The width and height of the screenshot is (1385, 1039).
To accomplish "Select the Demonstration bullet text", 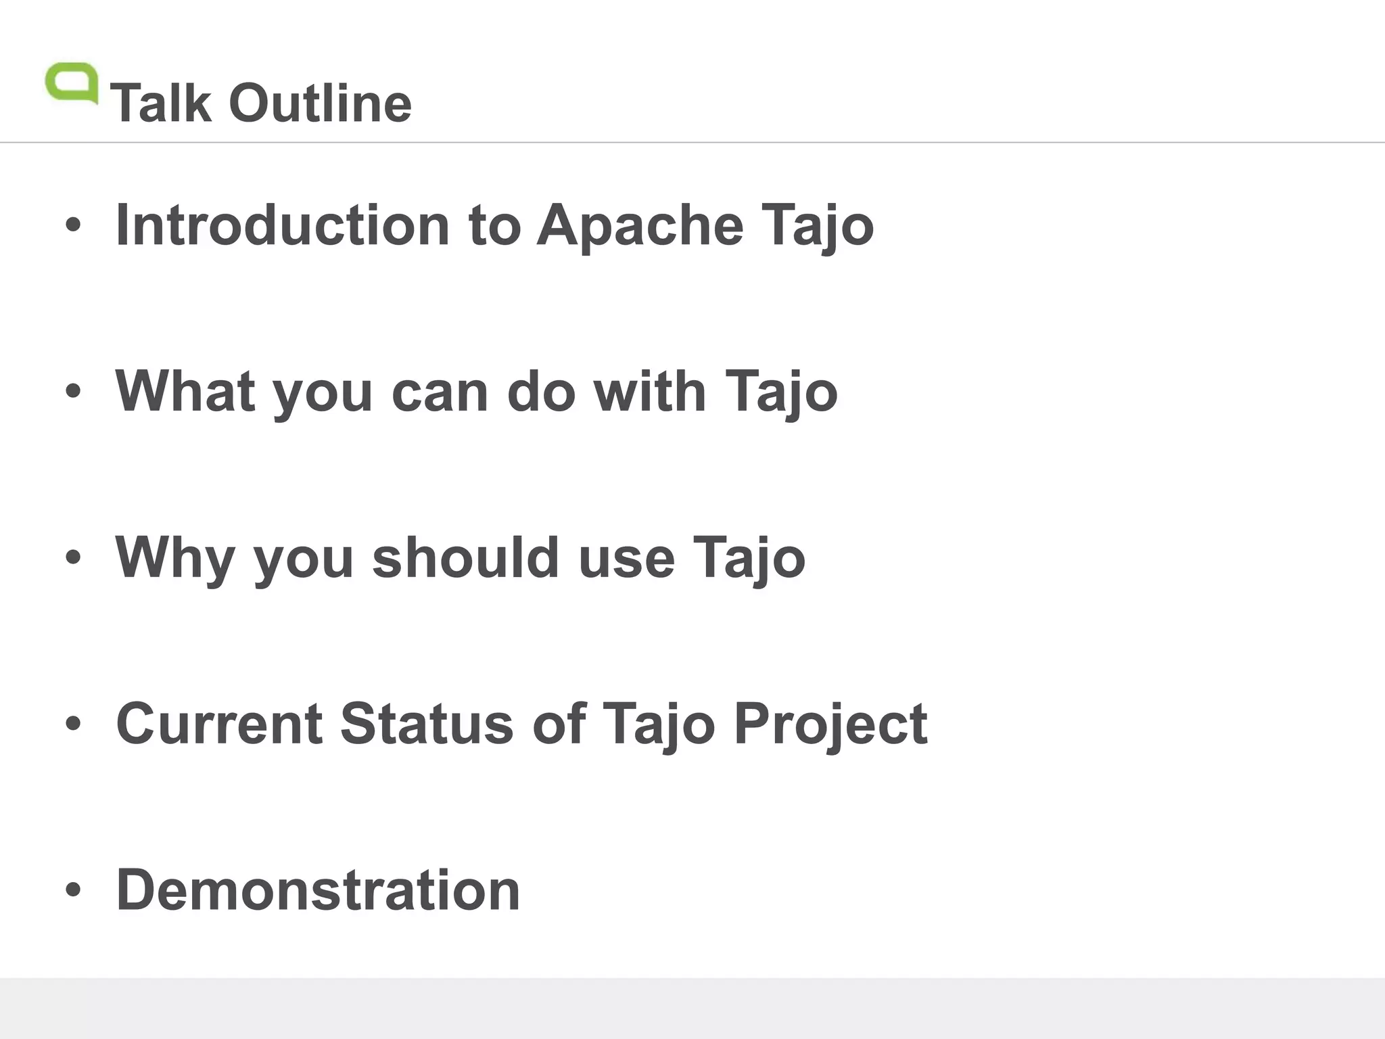I will click(318, 890).
